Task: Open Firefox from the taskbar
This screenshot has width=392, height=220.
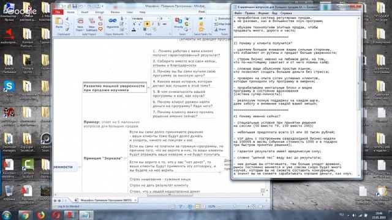Action: (40, 215)
